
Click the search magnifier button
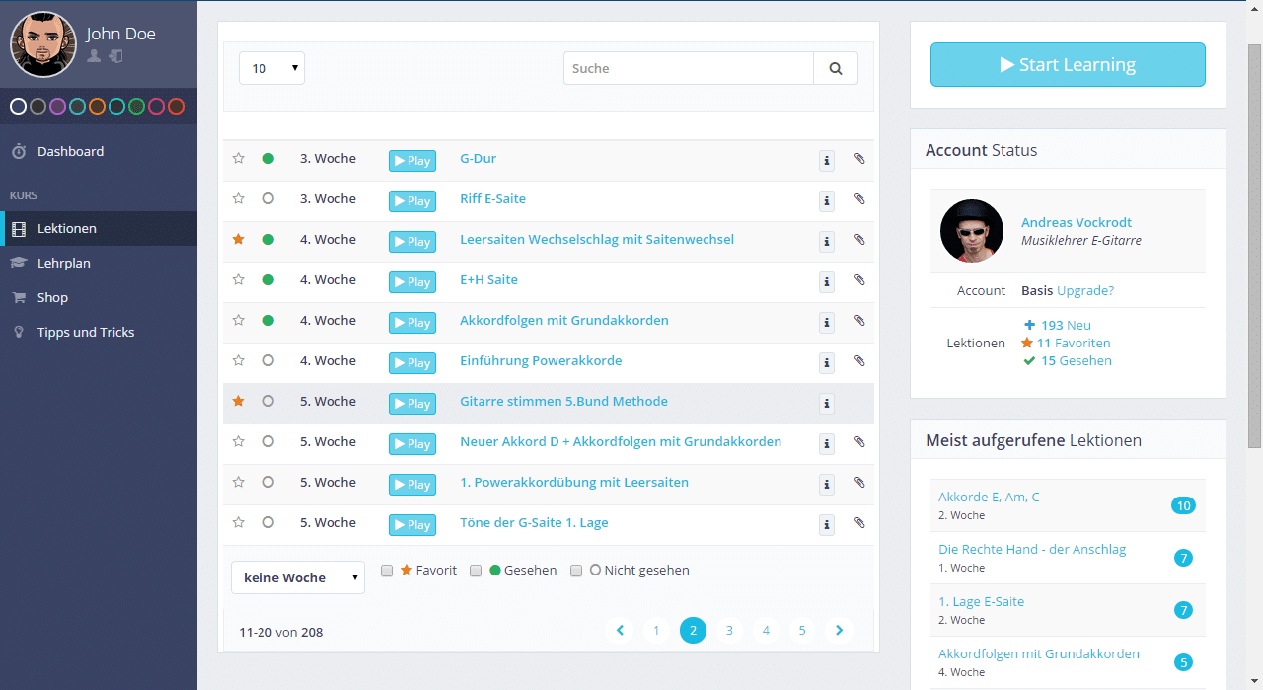click(836, 68)
